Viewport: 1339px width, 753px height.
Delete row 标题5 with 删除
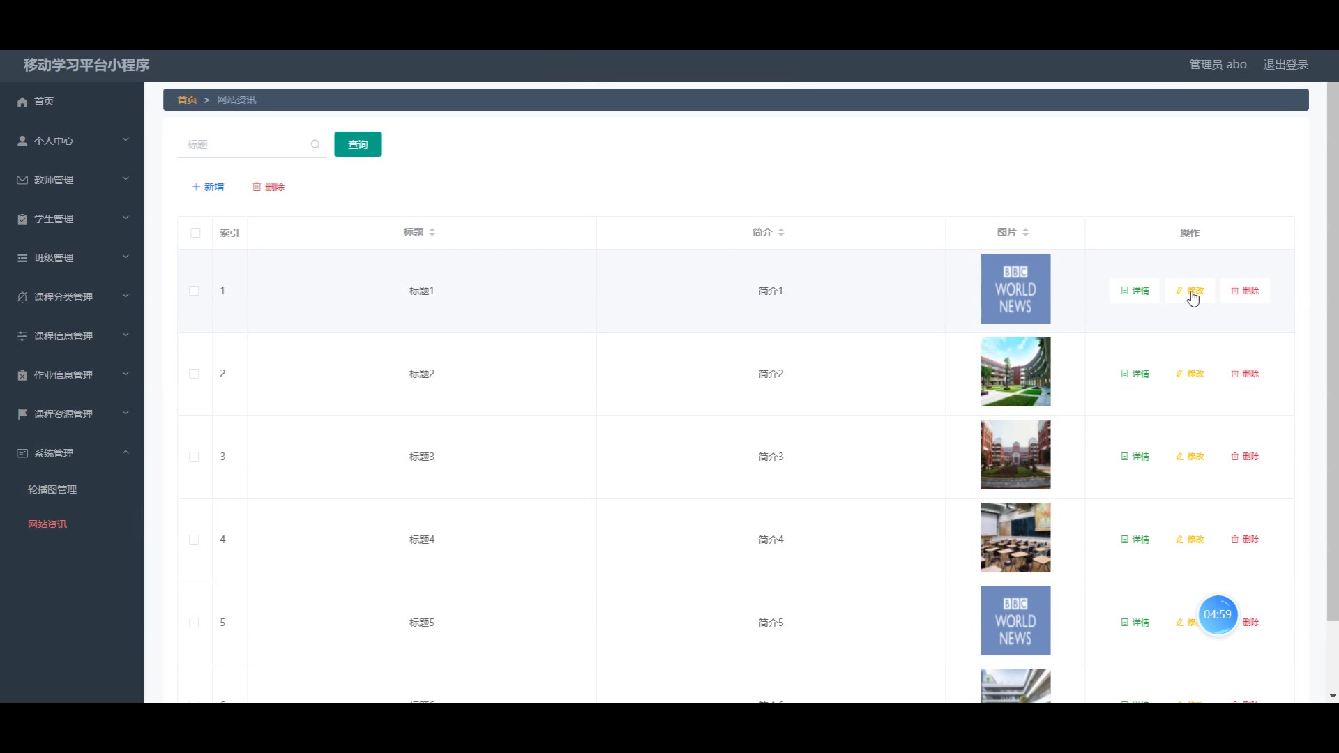1251,623
